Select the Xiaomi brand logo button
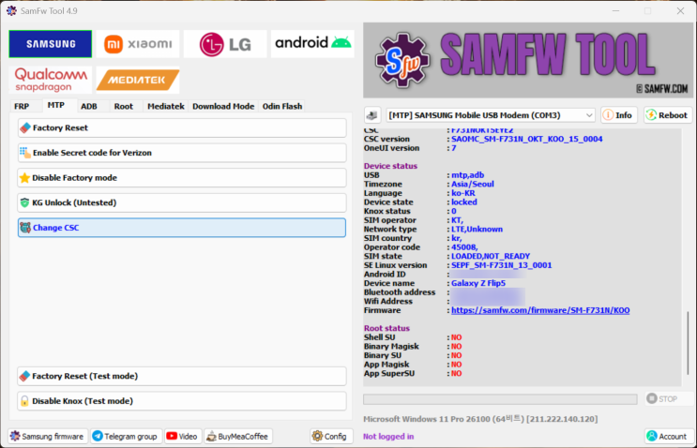697x448 pixels. (x=138, y=44)
